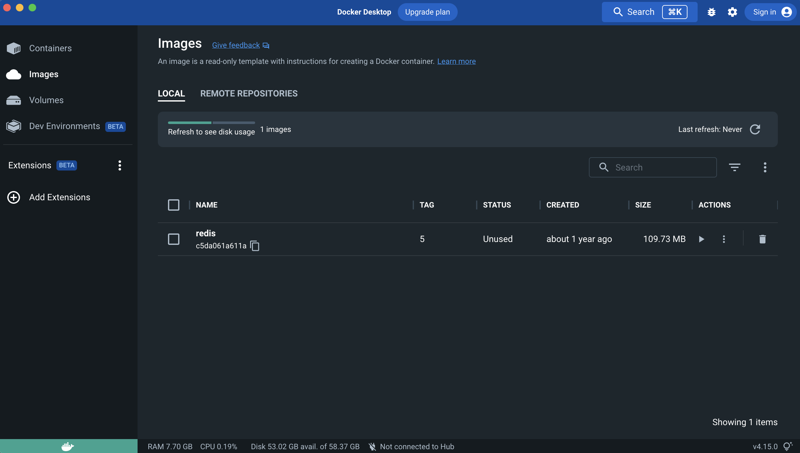The height and width of the screenshot is (453, 800).
Task: Delete the redis image using trash icon
Action: [762, 239]
